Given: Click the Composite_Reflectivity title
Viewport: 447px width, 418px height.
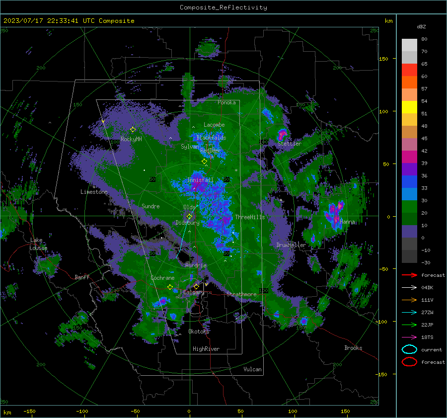Looking at the screenshot, I should pyautogui.click(x=223, y=7).
